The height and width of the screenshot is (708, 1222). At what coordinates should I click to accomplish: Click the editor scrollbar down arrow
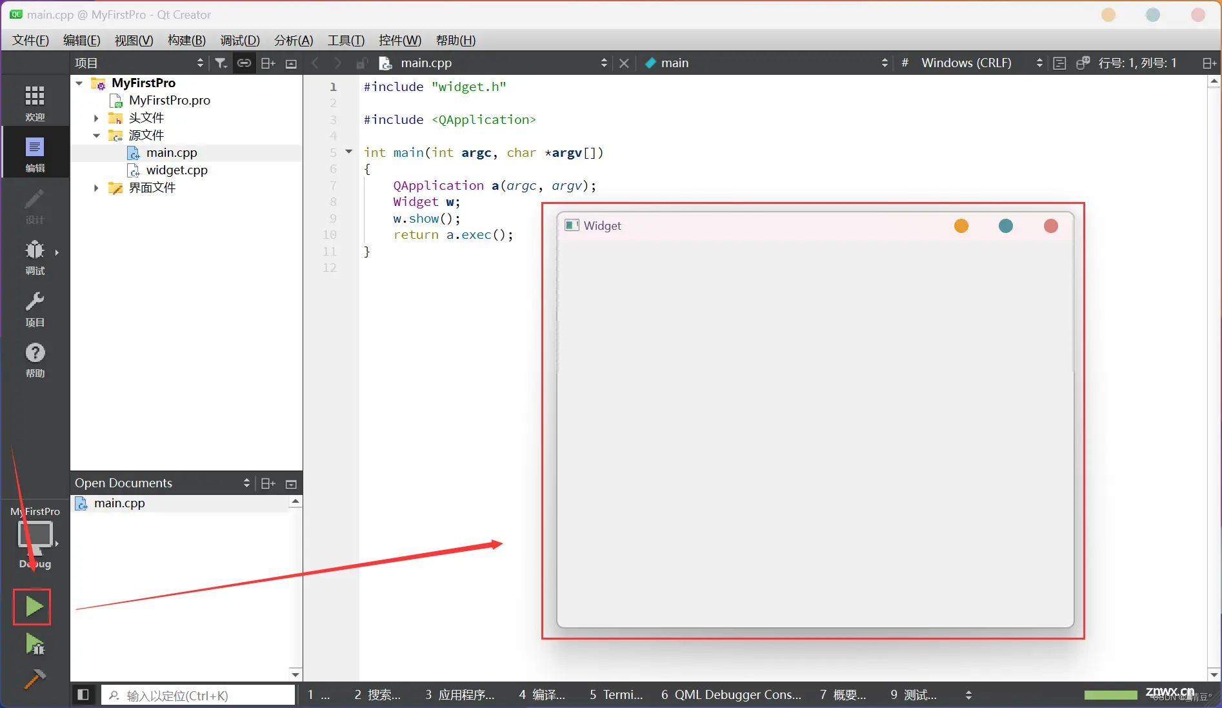[1214, 675]
